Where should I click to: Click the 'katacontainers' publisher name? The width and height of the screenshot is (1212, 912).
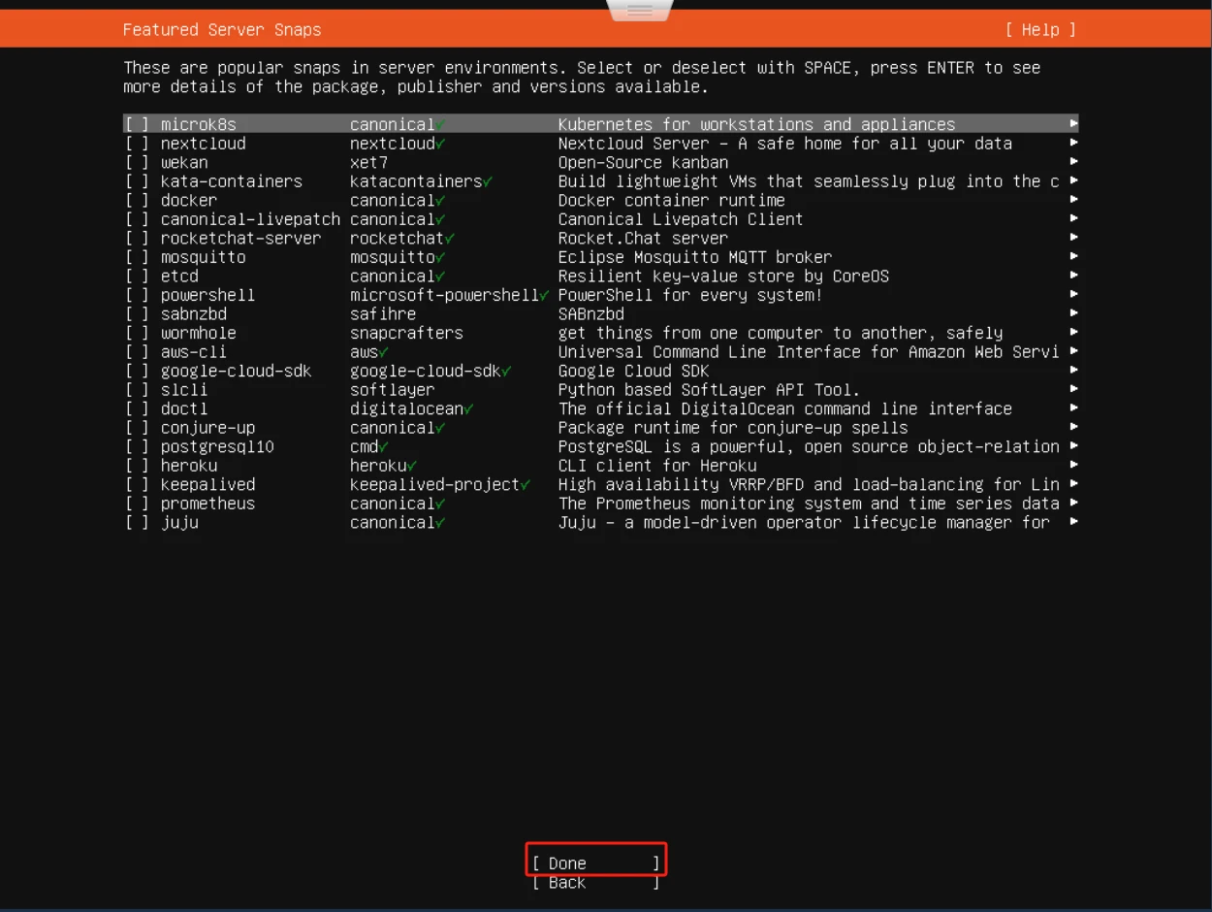pyautogui.click(x=416, y=181)
